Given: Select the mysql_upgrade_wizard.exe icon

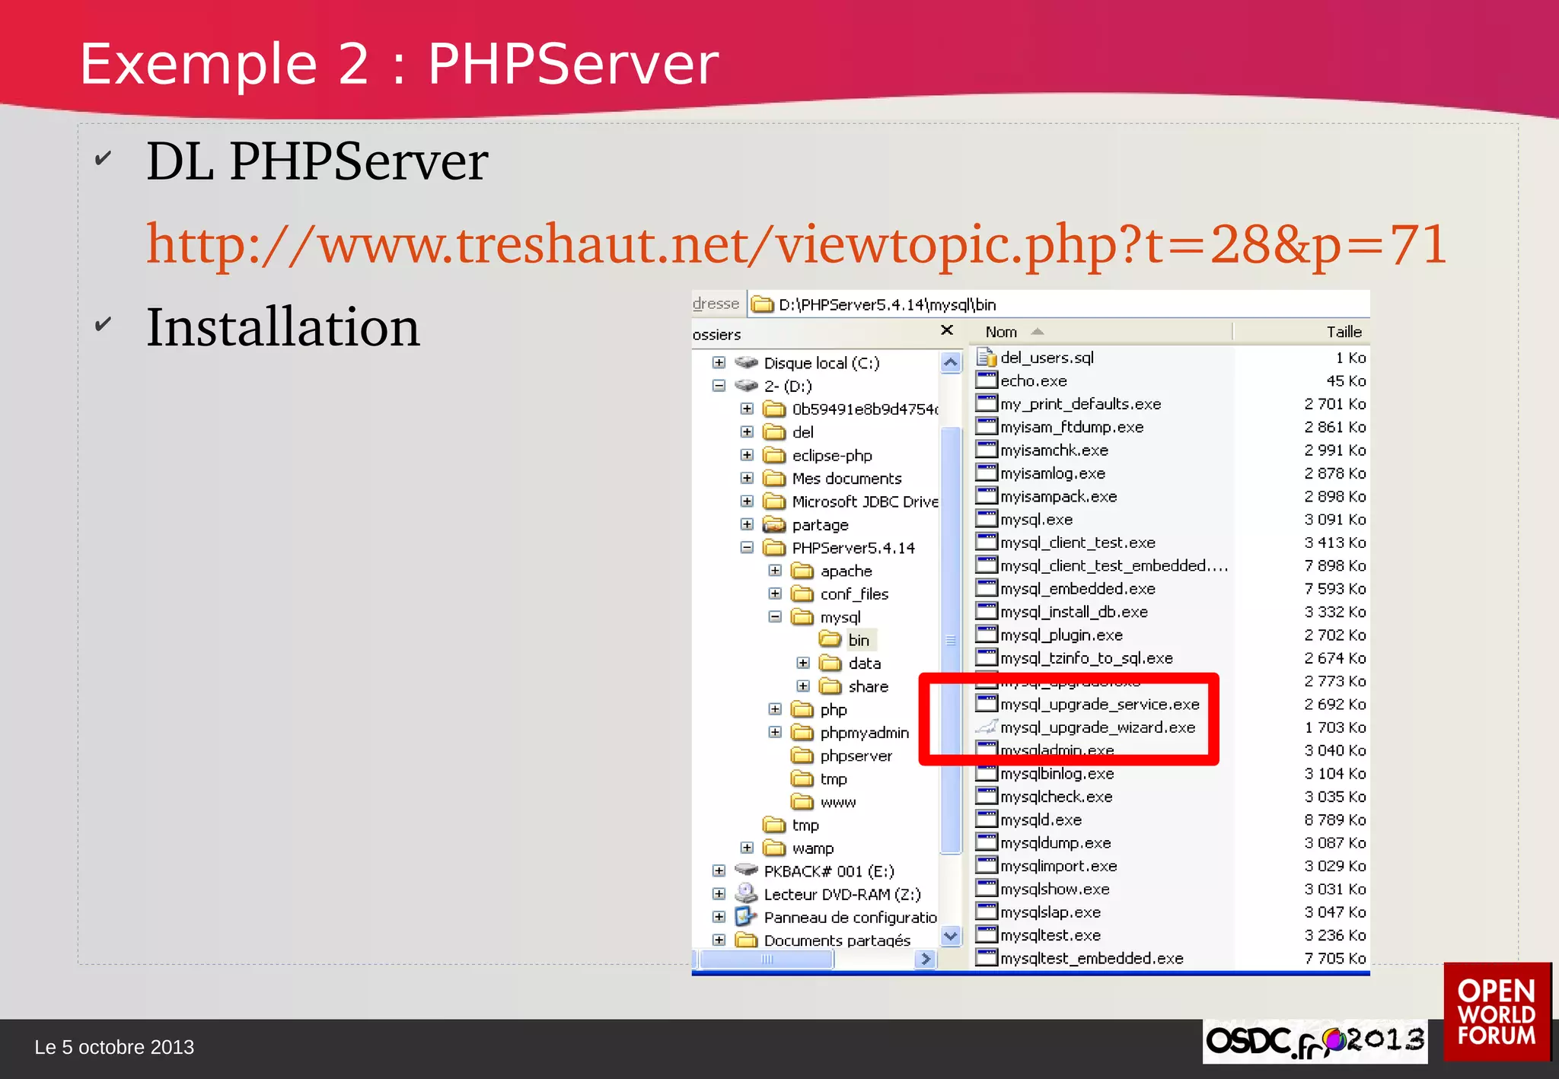Looking at the screenshot, I should [x=987, y=727].
